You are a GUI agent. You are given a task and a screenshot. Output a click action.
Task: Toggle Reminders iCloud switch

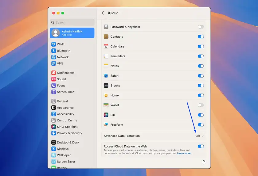(x=201, y=56)
